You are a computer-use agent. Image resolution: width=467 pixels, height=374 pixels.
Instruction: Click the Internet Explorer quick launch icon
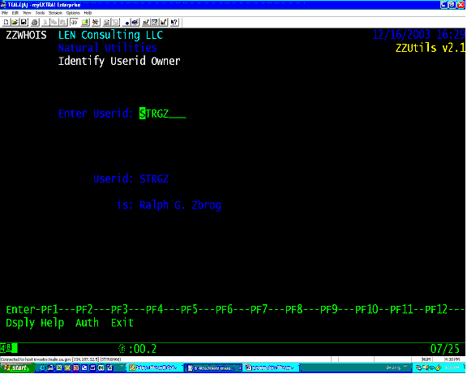point(42,368)
